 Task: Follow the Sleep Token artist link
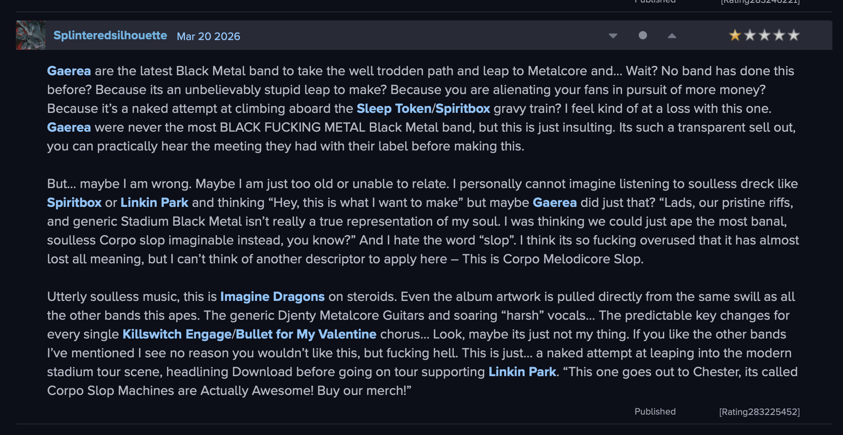point(394,109)
